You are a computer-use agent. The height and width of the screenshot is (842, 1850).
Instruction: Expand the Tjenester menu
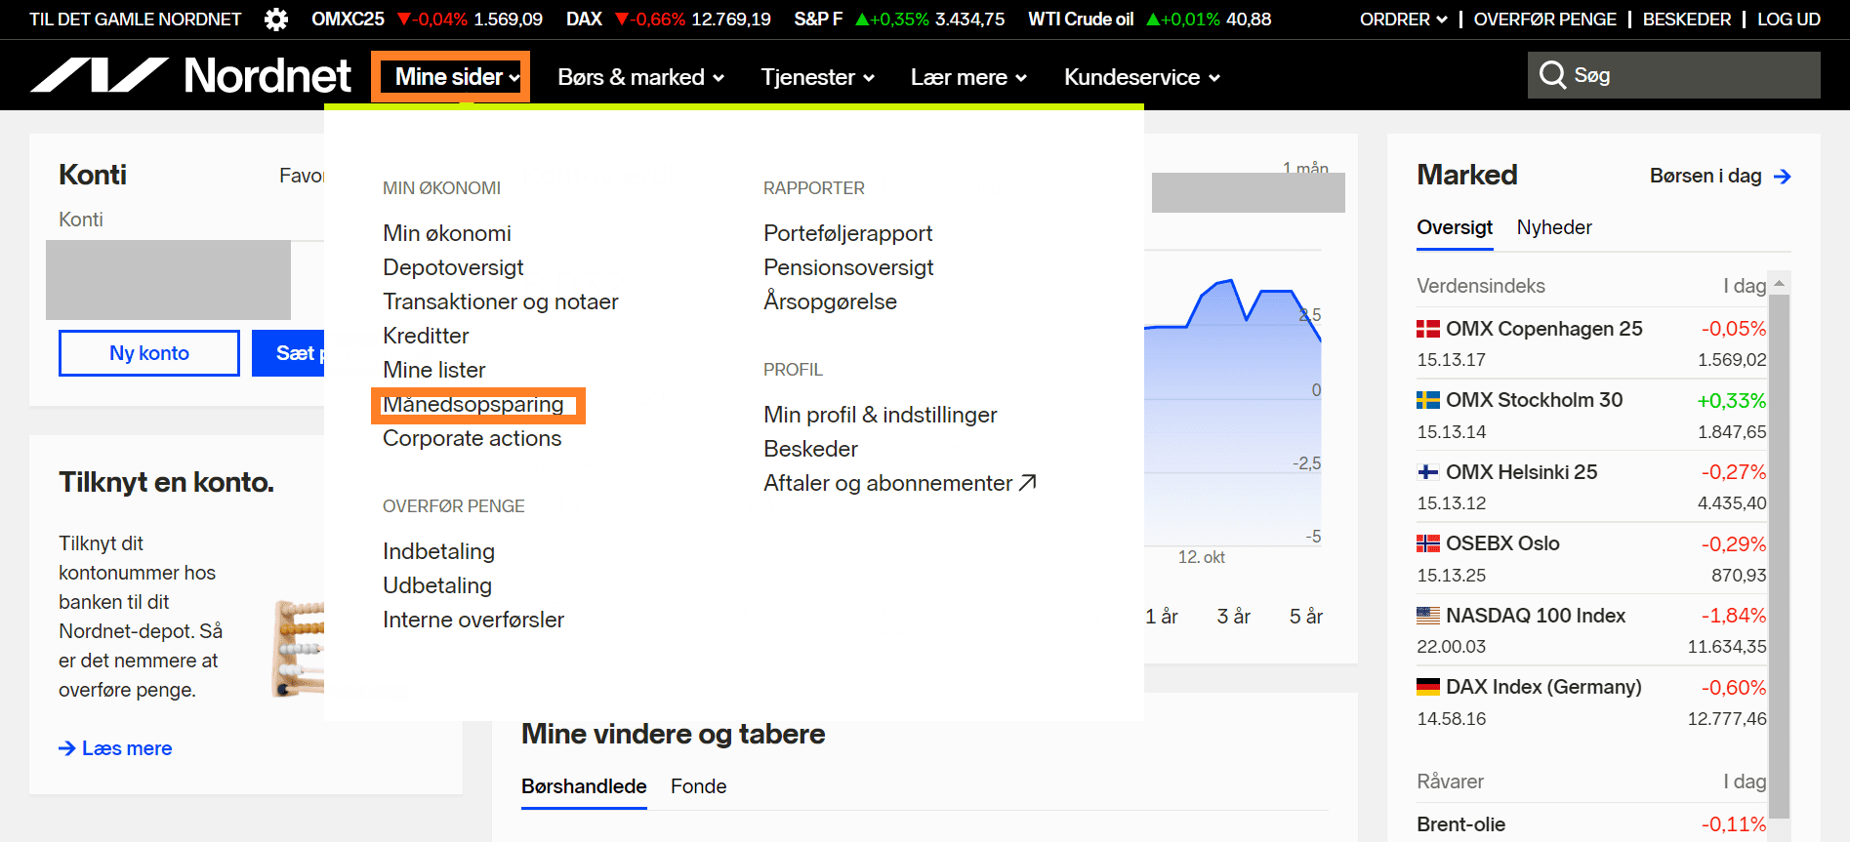(x=817, y=77)
